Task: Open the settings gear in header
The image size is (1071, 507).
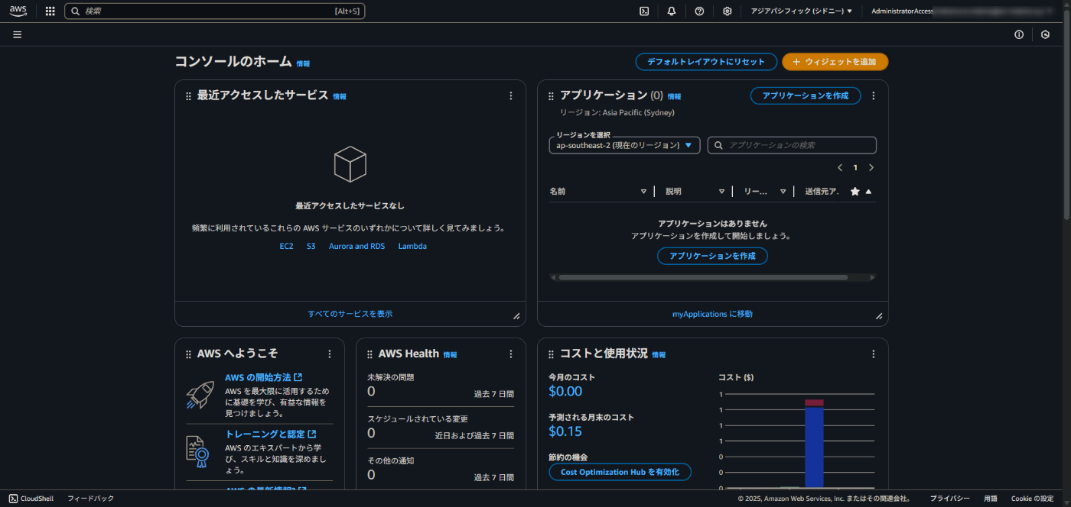Action: pos(727,11)
